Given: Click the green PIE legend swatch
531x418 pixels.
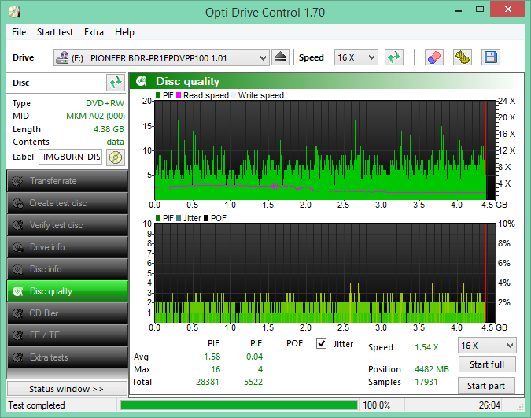Looking at the screenshot, I should pos(158,95).
